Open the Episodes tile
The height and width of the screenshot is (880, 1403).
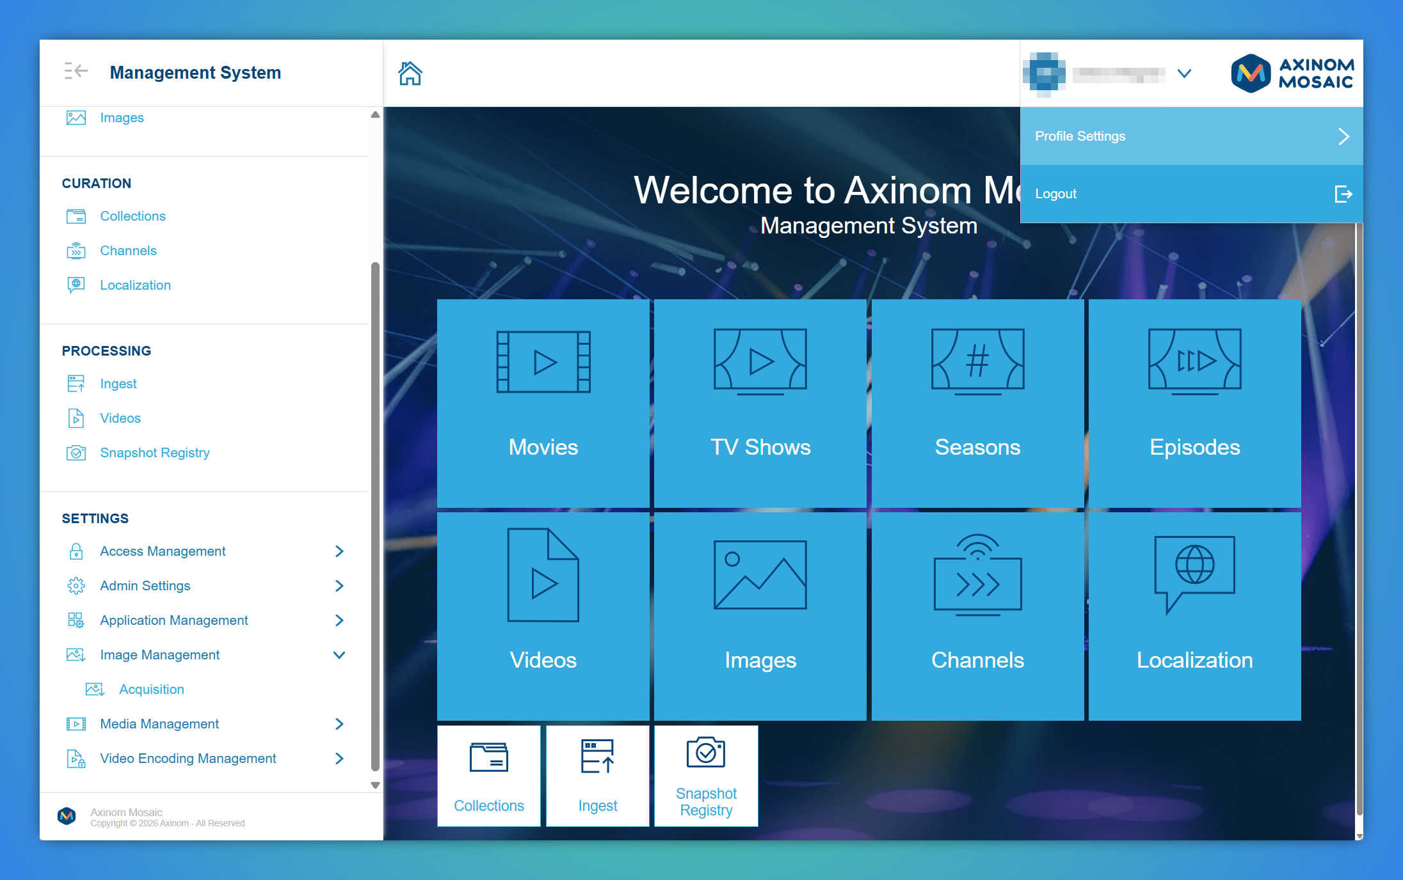(1195, 403)
